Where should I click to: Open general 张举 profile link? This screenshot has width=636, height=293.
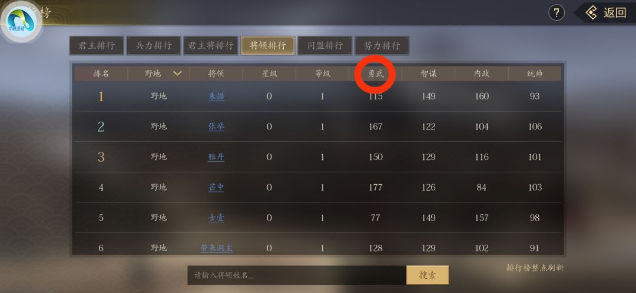[216, 127]
